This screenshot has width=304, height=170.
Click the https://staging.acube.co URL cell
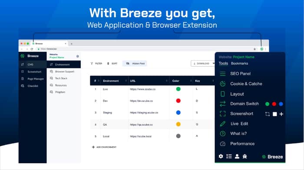click(144, 112)
